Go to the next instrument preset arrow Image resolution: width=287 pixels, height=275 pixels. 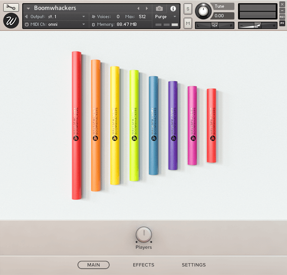[x=147, y=9]
